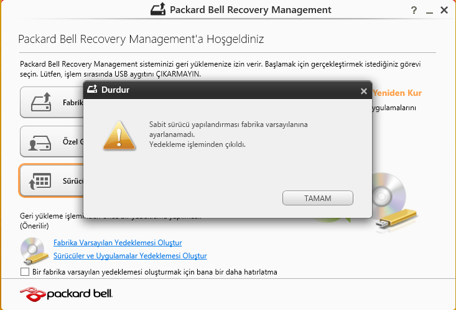Click the yellow warning triangle icon
Viewport: 456px width, 310px height.
tap(119, 133)
